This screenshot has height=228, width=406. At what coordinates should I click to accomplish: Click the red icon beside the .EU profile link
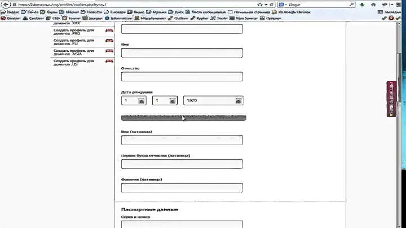click(x=109, y=41)
